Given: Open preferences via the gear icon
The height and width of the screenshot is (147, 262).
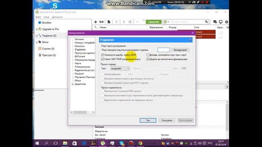Looking at the screenshot, I should coord(226,22).
